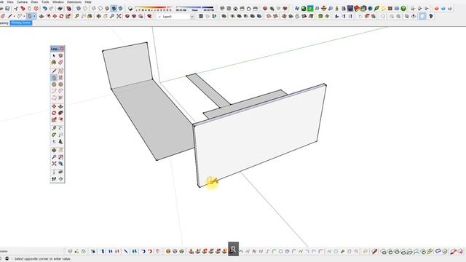Select Freehand tool in Large Tool Set
The width and height of the screenshot is (466, 262).
pyautogui.click(x=60, y=71)
